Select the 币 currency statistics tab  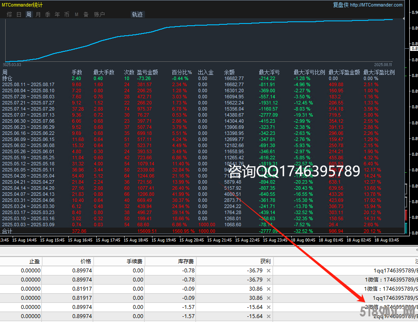point(67,14)
